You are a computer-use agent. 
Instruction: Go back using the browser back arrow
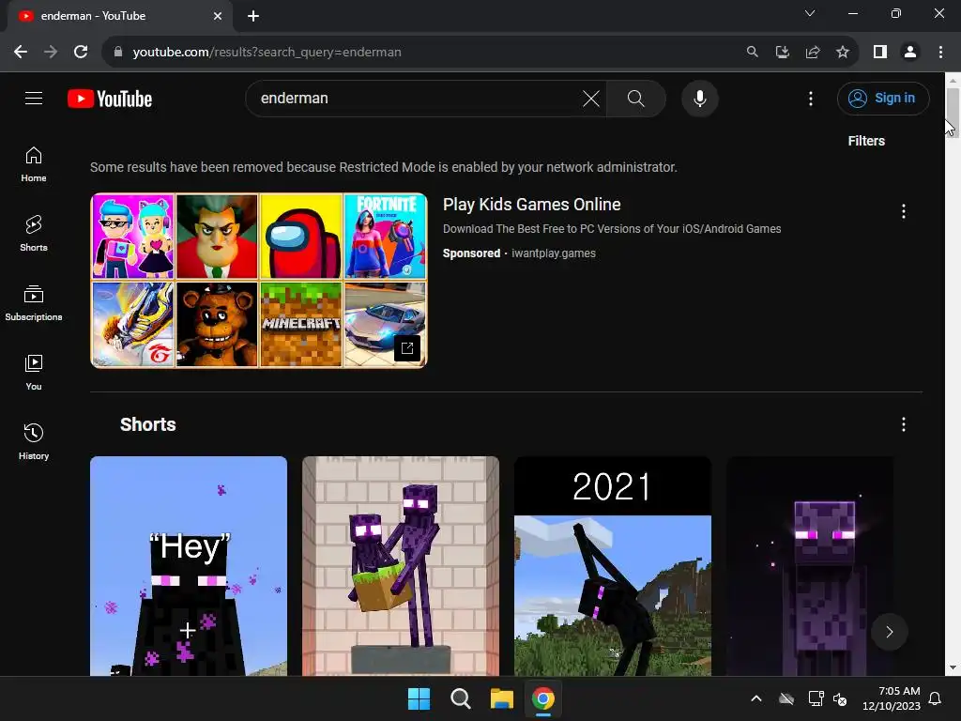point(21,53)
